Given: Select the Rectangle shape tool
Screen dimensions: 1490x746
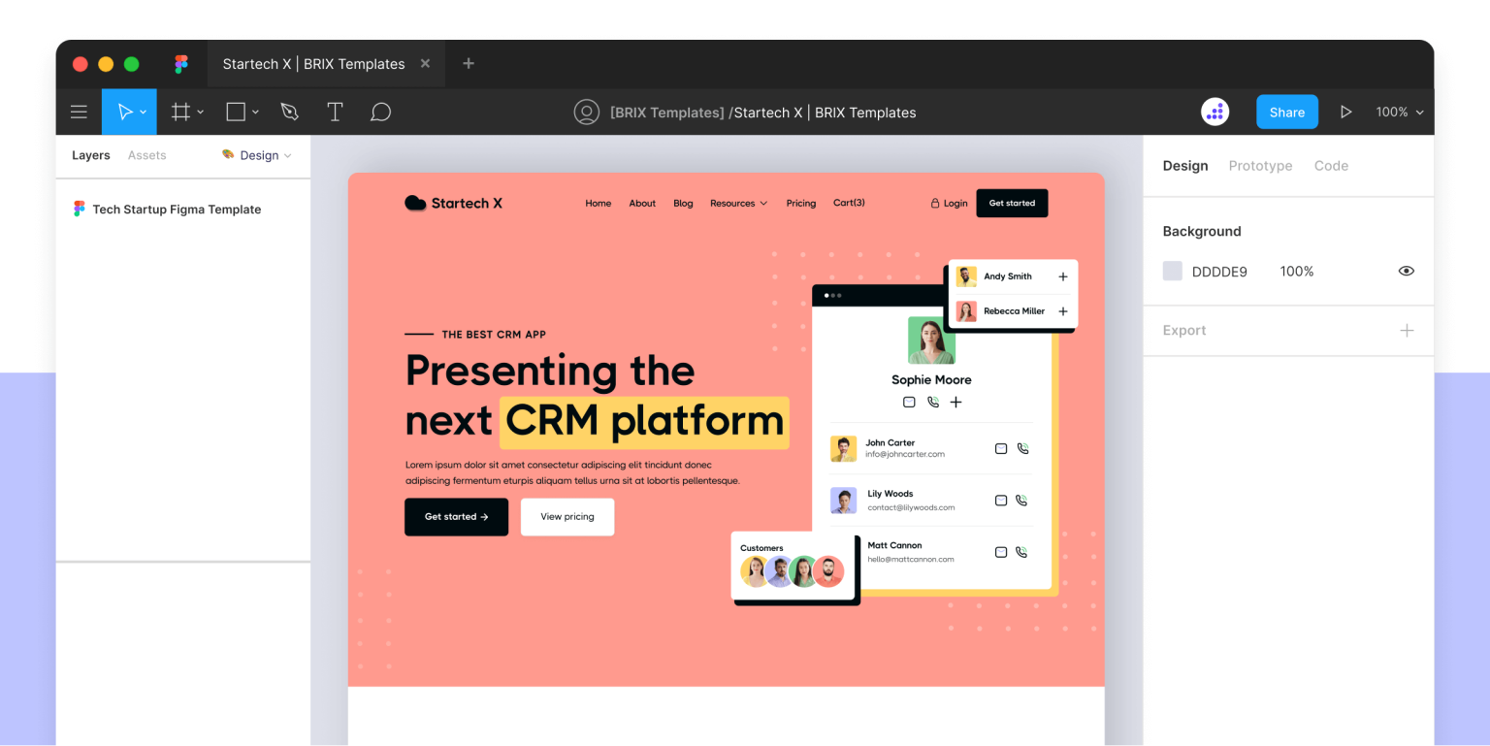Looking at the screenshot, I should [x=234, y=112].
